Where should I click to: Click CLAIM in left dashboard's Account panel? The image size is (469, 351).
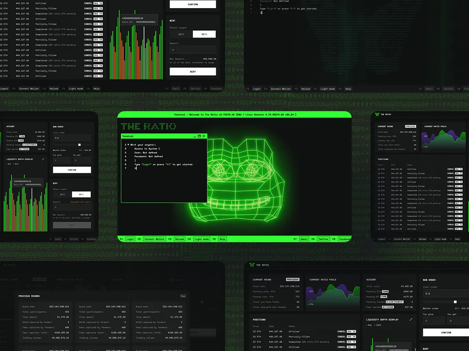point(26,145)
